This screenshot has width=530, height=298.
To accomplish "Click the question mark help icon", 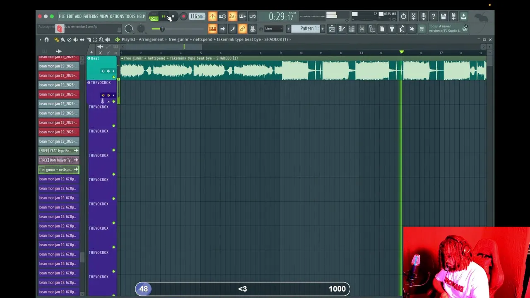I will tap(433, 17).
